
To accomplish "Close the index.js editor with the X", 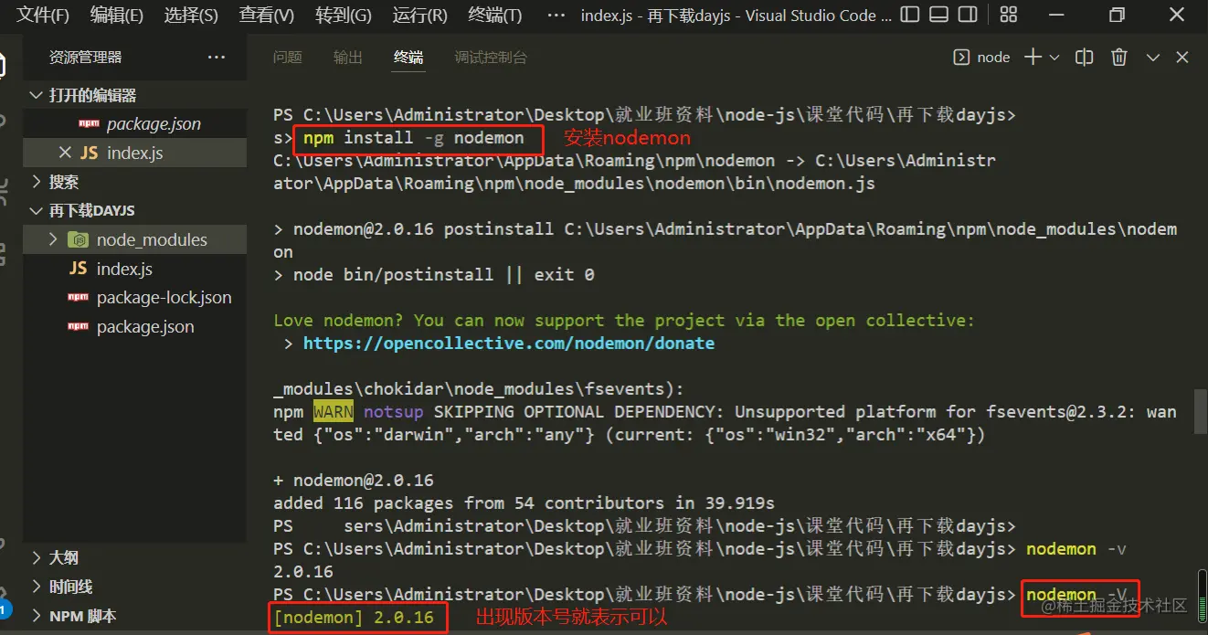I will tap(64, 152).
